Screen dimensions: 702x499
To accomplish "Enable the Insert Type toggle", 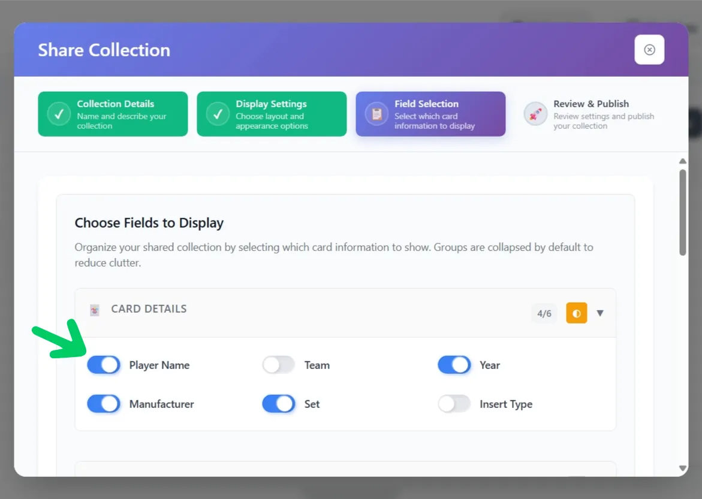I will [454, 404].
